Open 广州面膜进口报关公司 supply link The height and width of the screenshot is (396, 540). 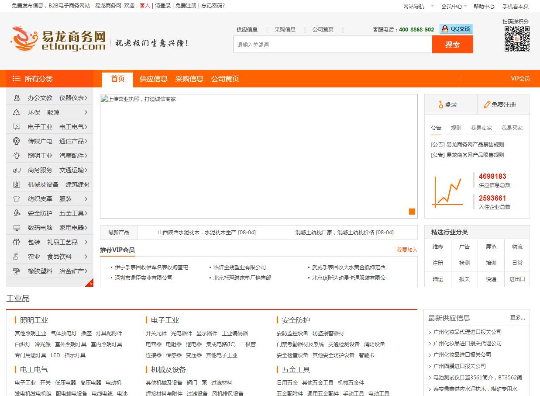pyautogui.click(x=460, y=366)
